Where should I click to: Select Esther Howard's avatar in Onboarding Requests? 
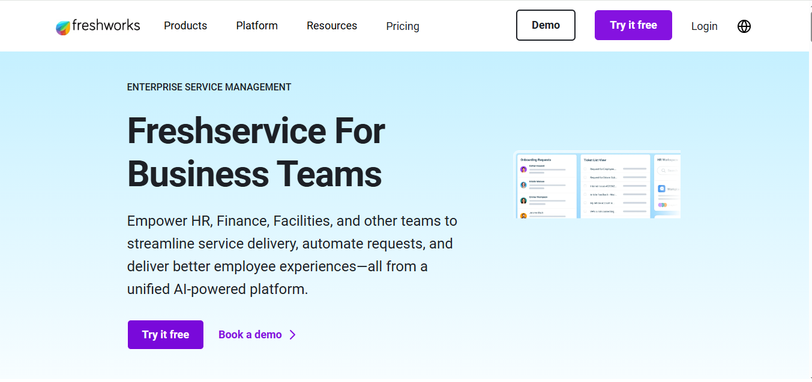(x=523, y=169)
